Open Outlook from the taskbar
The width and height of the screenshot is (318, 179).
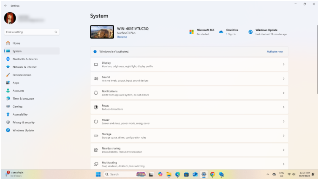coord(195,174)
